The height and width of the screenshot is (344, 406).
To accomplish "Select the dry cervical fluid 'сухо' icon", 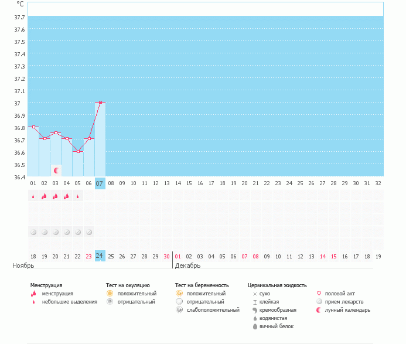I will (255, 293).
